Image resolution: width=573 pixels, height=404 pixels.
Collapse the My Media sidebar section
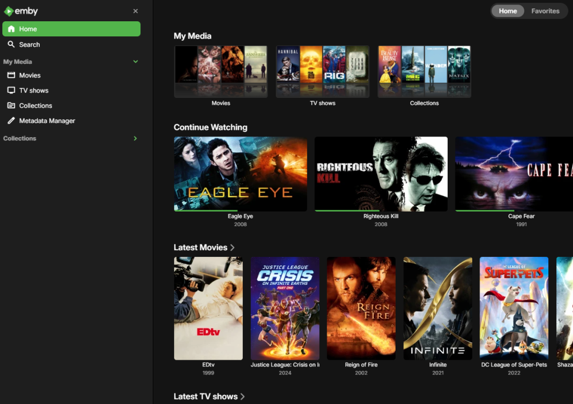(135, 62)
